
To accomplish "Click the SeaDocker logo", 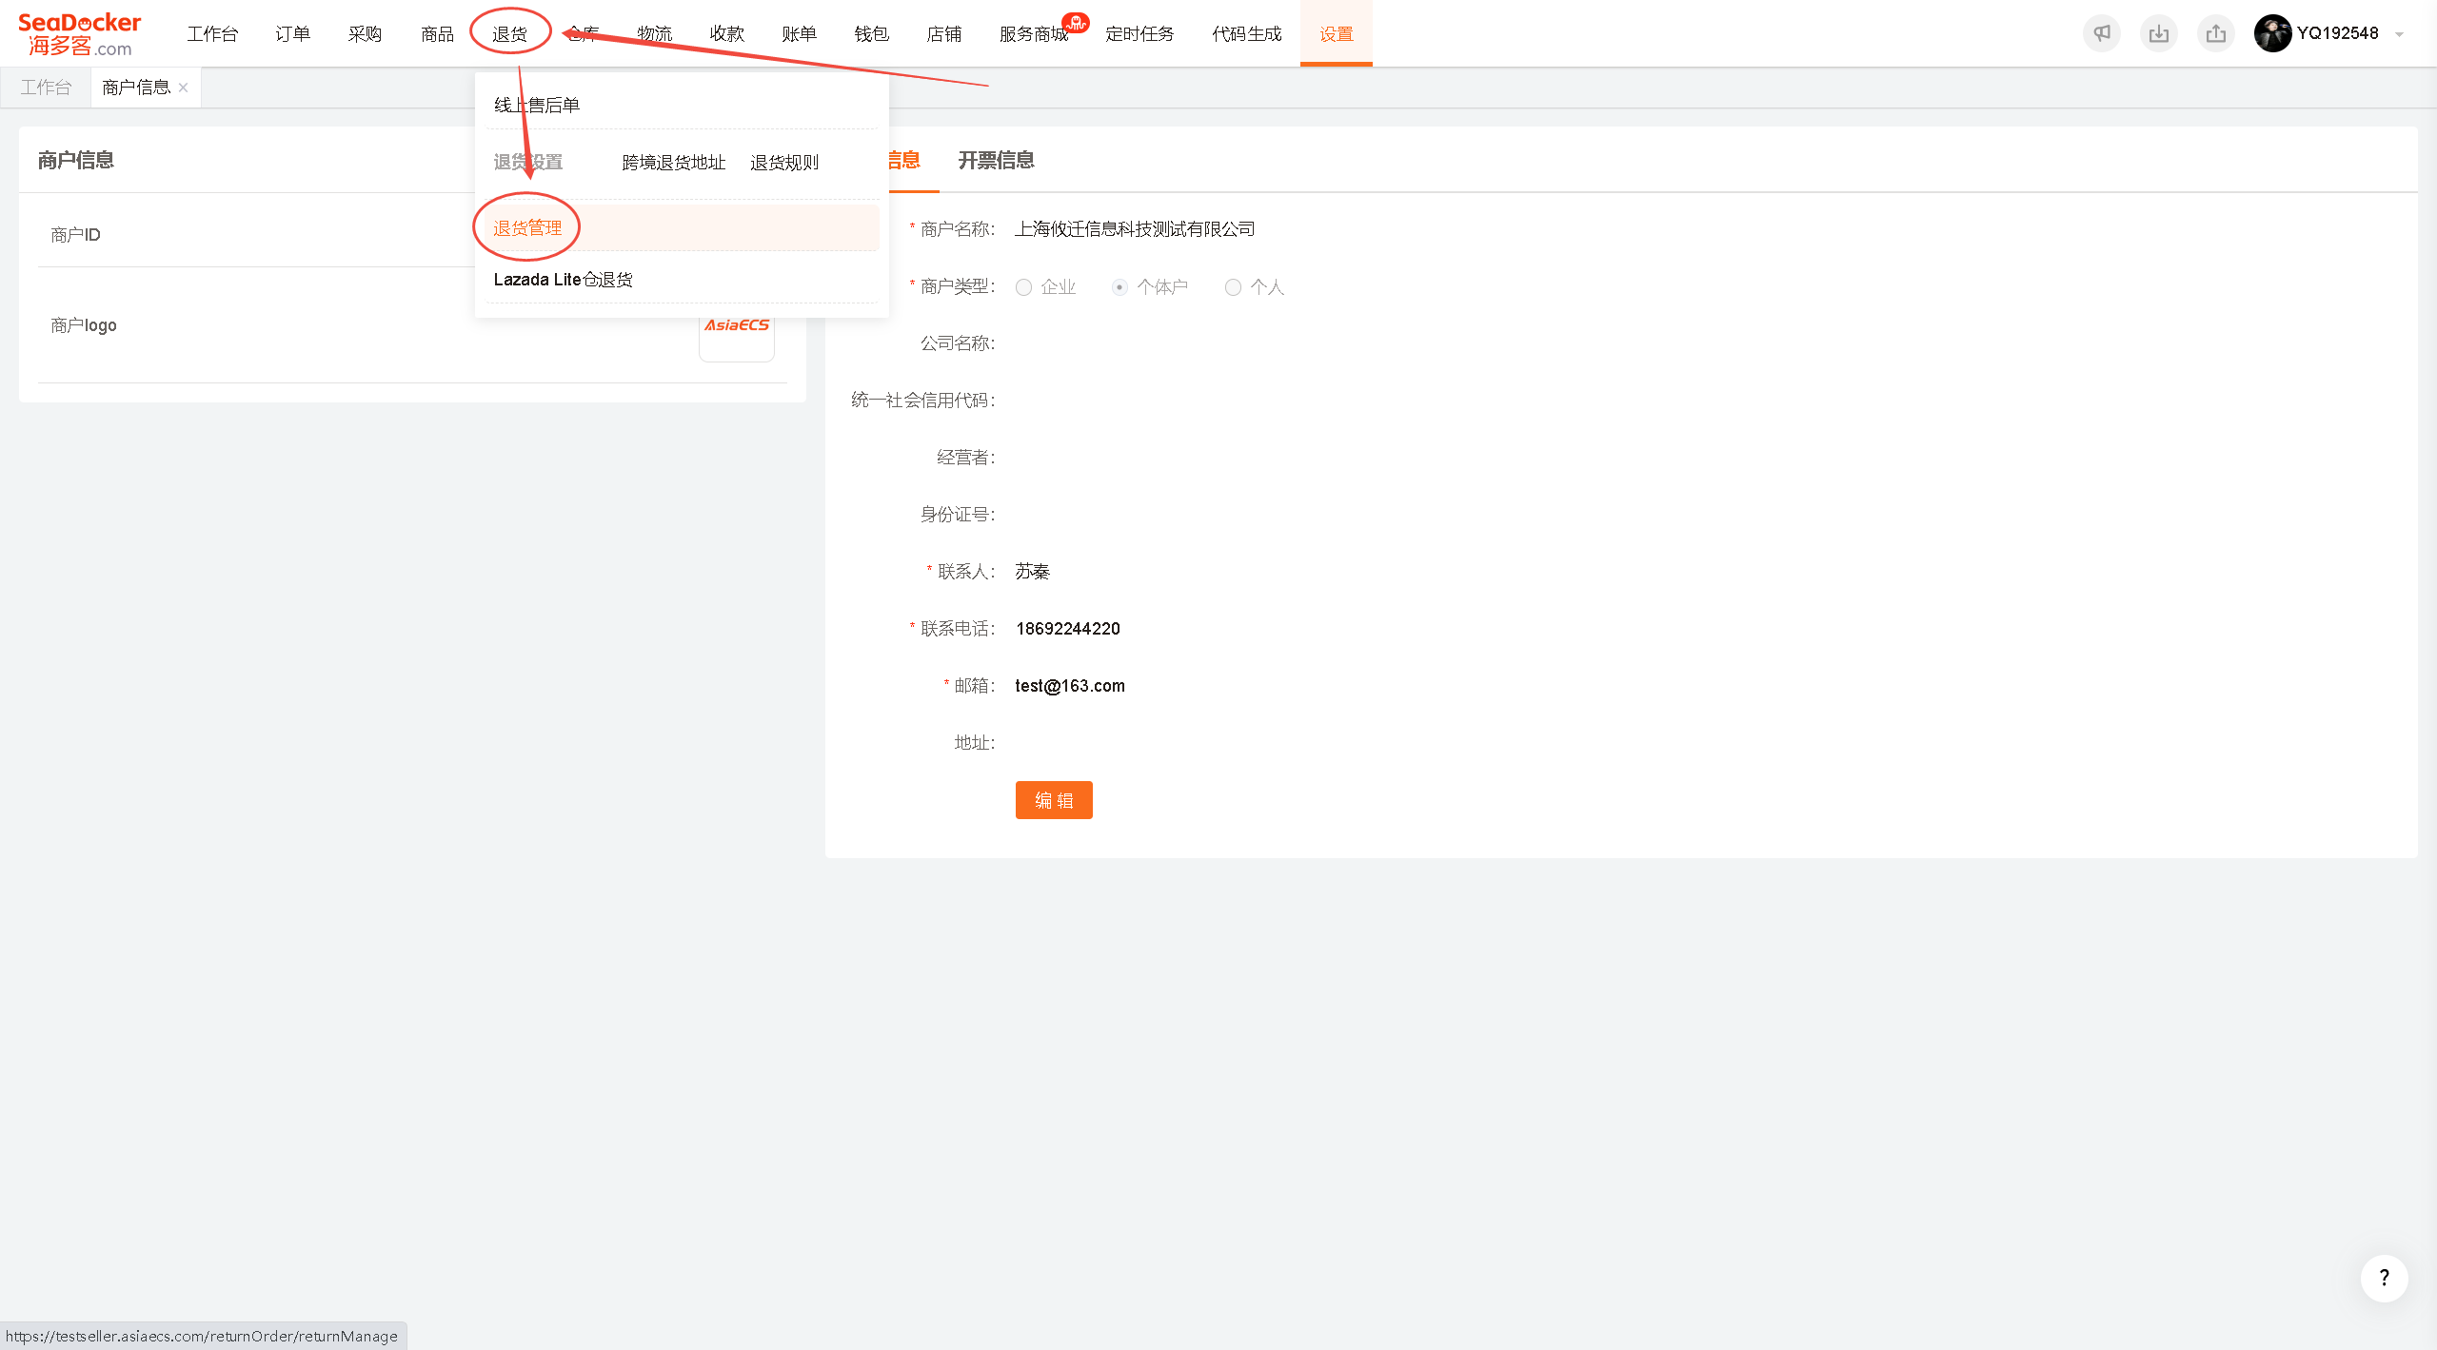I will tap(80, 34).
